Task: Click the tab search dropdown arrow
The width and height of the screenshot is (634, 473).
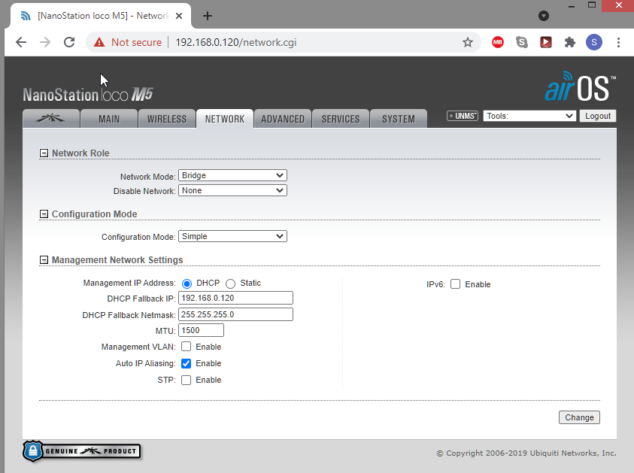Action: 544,16
